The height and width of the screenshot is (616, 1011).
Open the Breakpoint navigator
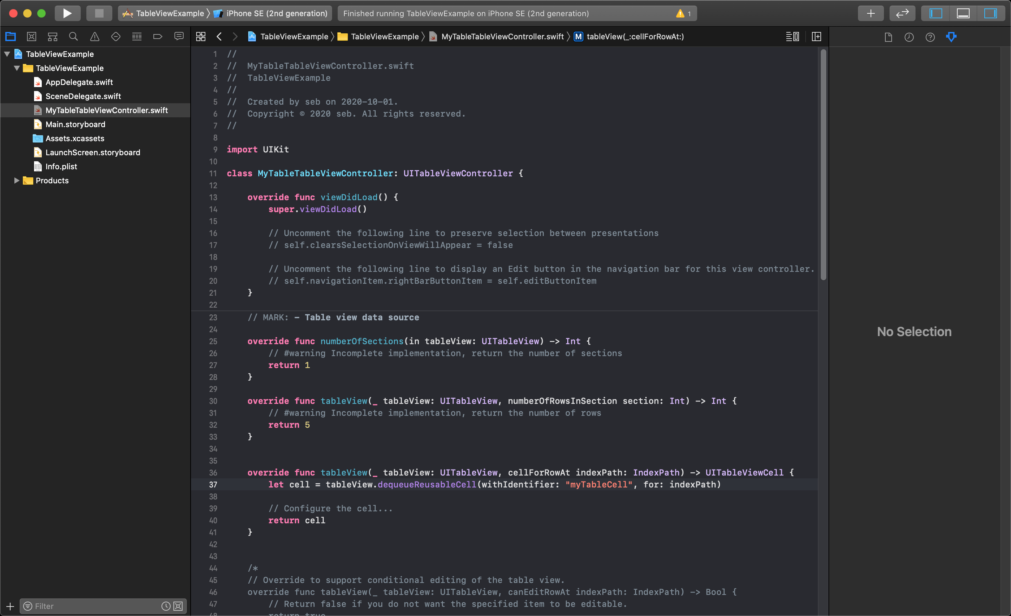[x=158, y=37]
